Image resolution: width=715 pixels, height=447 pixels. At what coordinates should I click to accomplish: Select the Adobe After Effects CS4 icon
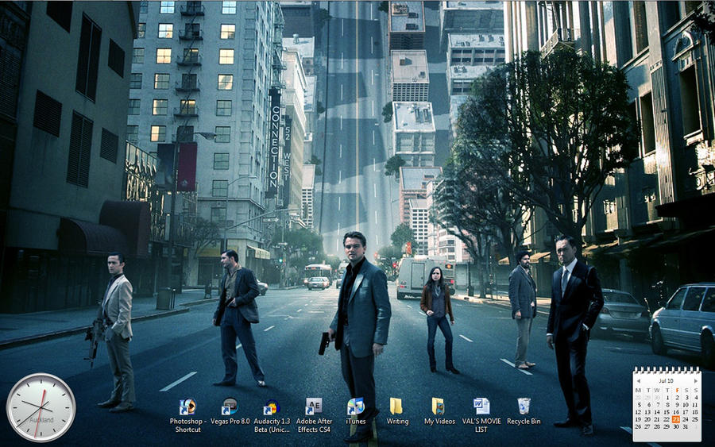[314, 415]
